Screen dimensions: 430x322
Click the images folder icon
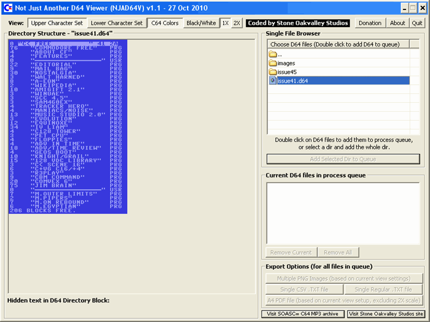[273, 63]
